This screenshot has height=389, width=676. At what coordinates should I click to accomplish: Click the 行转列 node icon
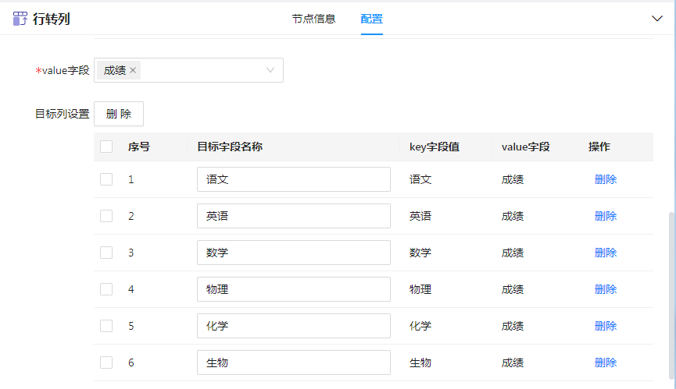pyautogui.click(x=20, y=19)
